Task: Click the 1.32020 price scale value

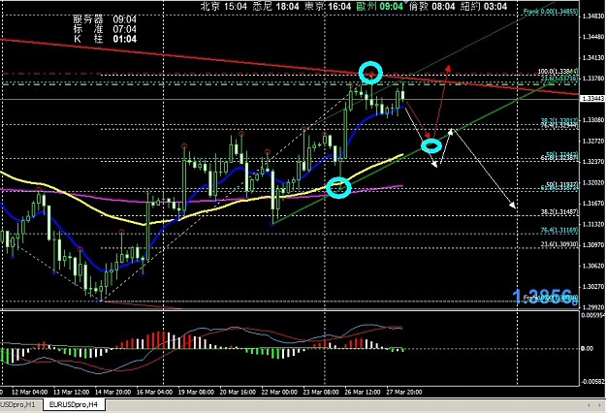Action: (x=593, y=182)
